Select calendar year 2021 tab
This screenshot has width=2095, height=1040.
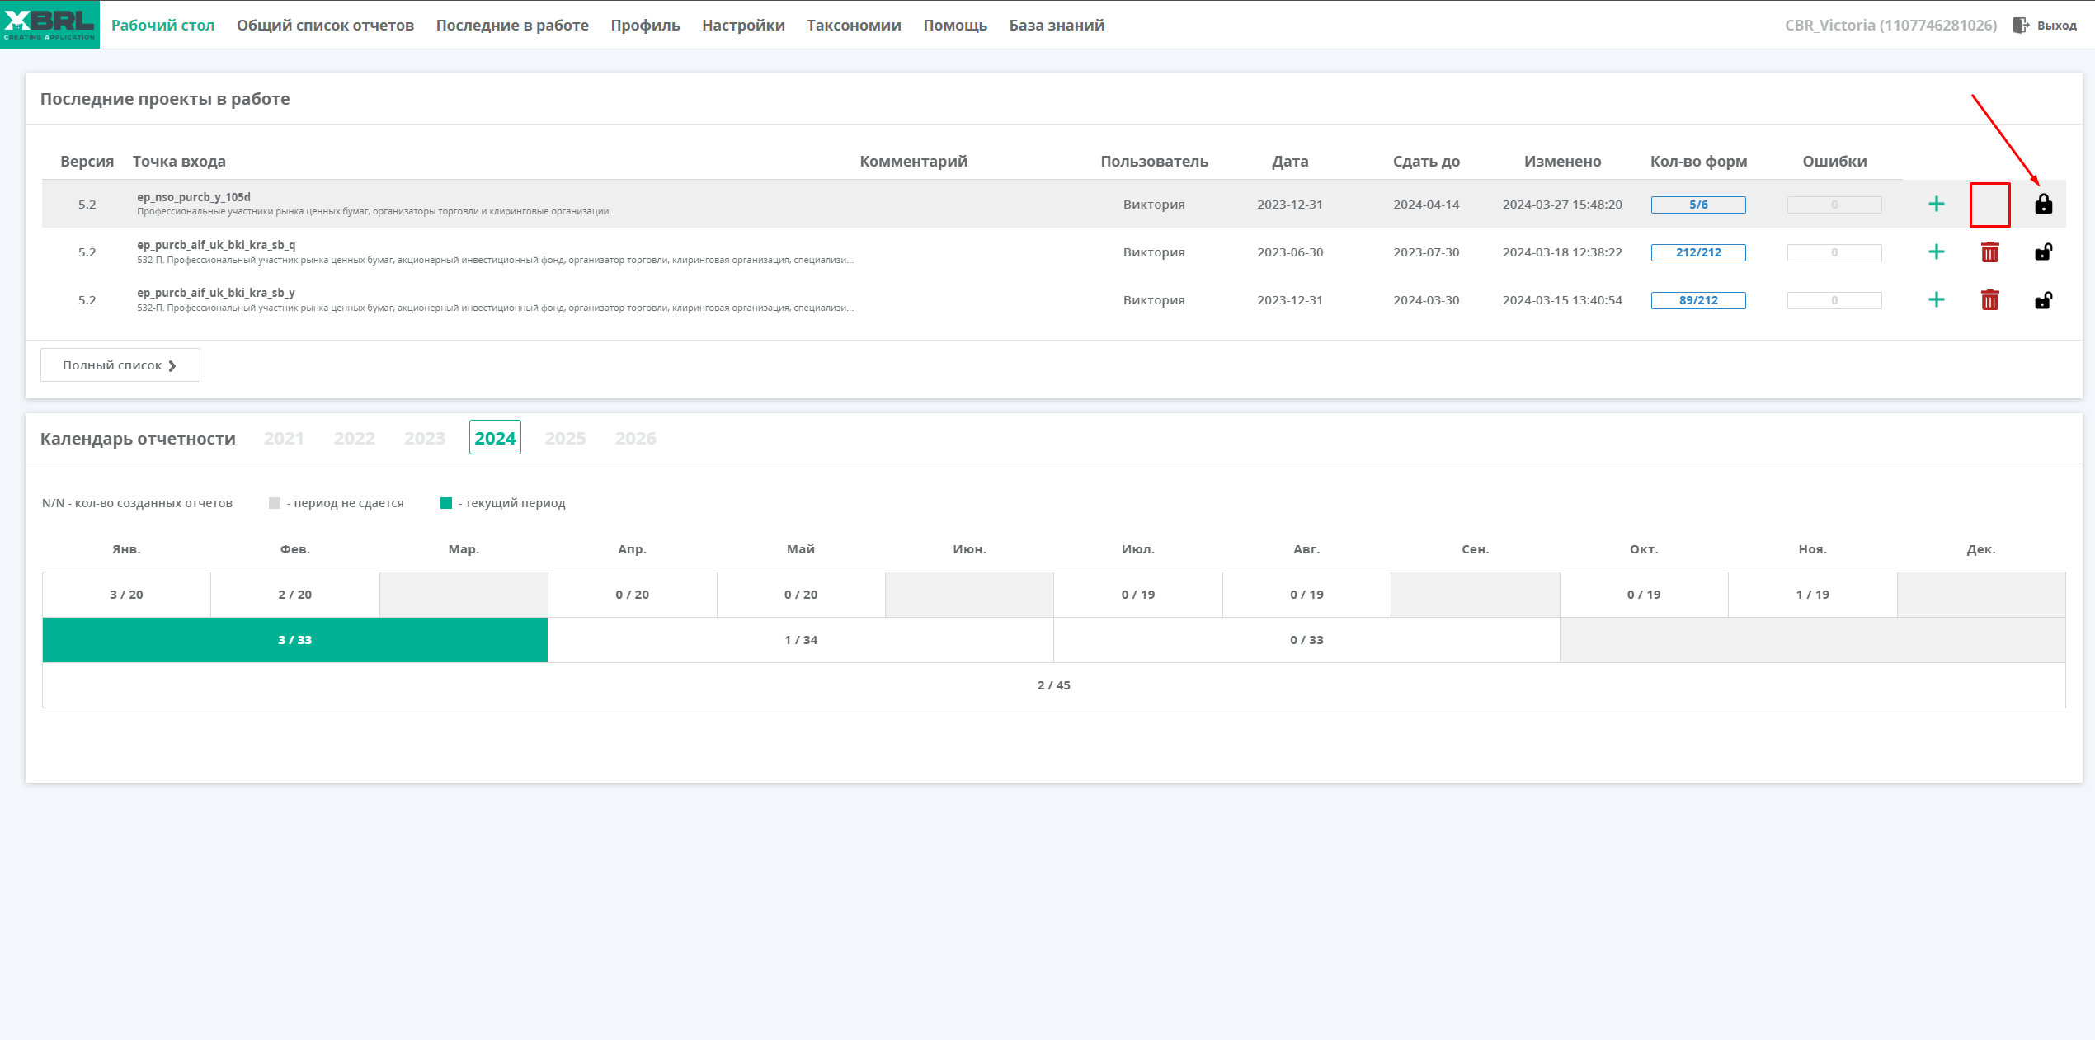[x=284, y=438]
